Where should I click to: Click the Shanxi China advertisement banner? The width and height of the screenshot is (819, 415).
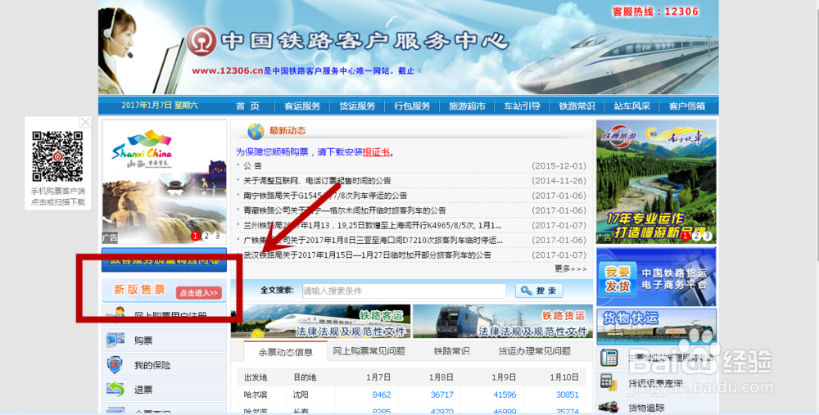(x=164, y=182)
